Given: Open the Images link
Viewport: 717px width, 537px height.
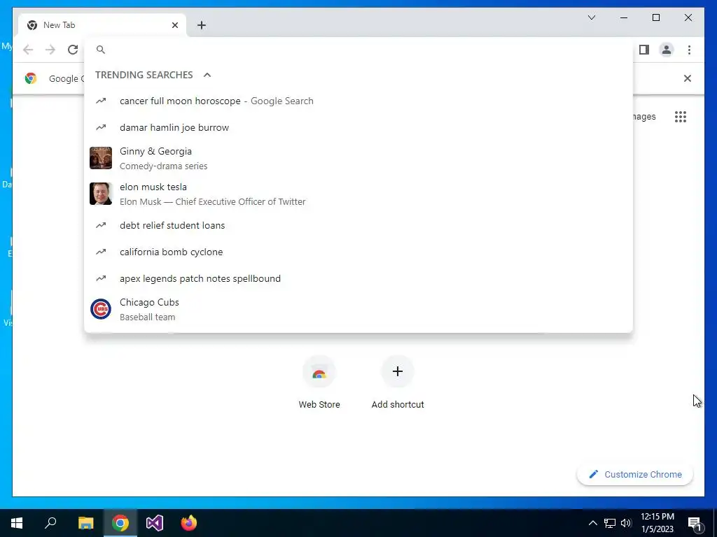Looking at the screenshot, I should (644, 117).
